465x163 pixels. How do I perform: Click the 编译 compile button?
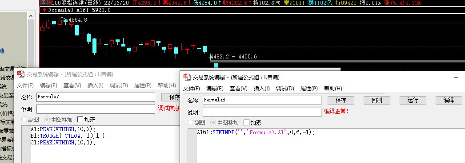[449, 101]
